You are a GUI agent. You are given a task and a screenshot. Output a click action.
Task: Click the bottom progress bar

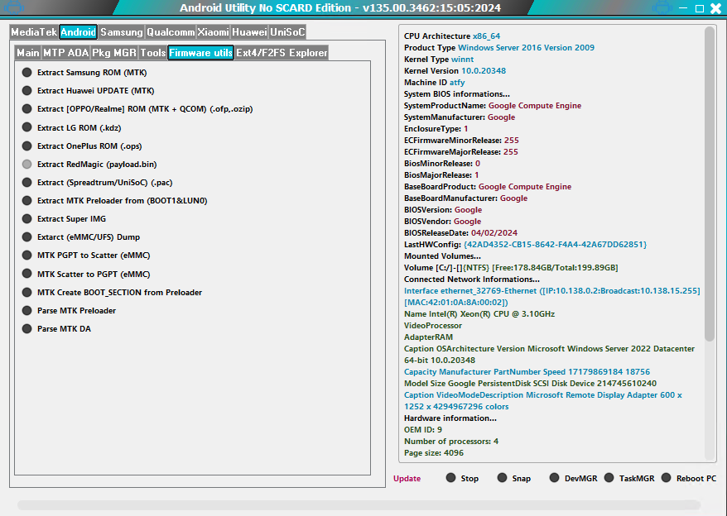359,504
